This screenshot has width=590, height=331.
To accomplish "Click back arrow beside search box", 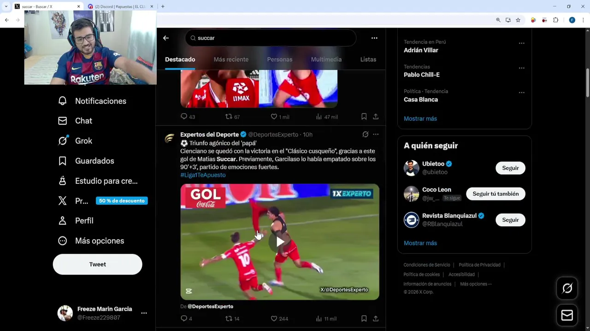I will coord(166,38).
